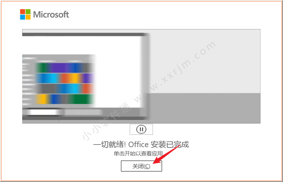Viewport: 283px width, 182px height.
Task: Click the green square in Microsoft logo
Action: pyautogui.click(x=28, y=12)
